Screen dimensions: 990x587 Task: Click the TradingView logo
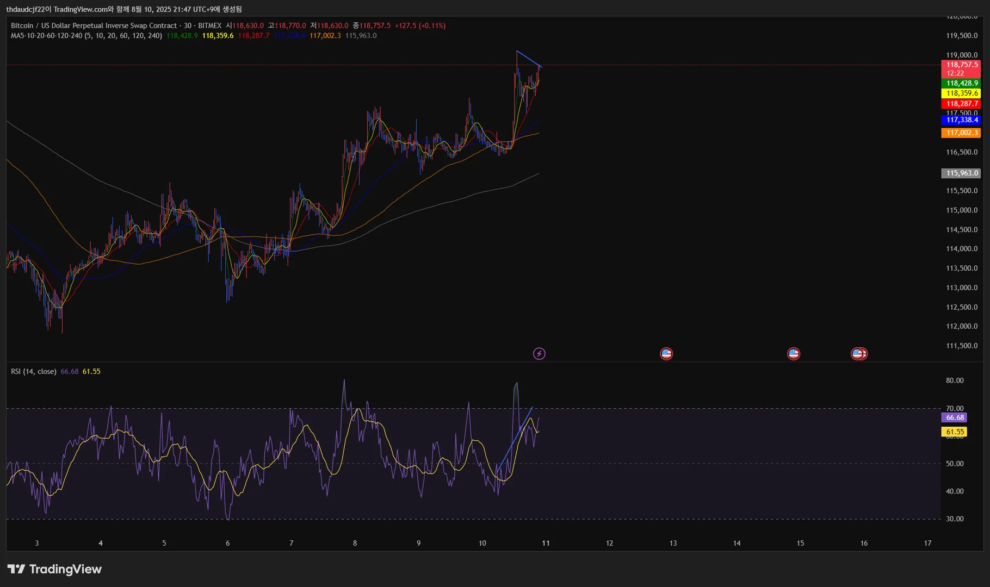coord(54,569)
